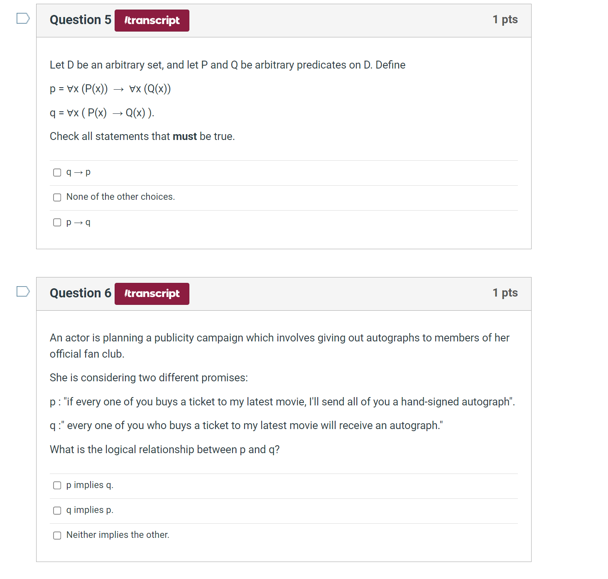Click the '1 pts' label on Question 5

(x=505, y=19)
